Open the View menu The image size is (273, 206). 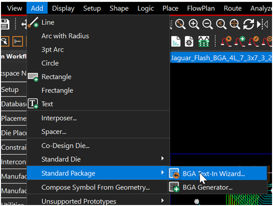tap(15, 8)
